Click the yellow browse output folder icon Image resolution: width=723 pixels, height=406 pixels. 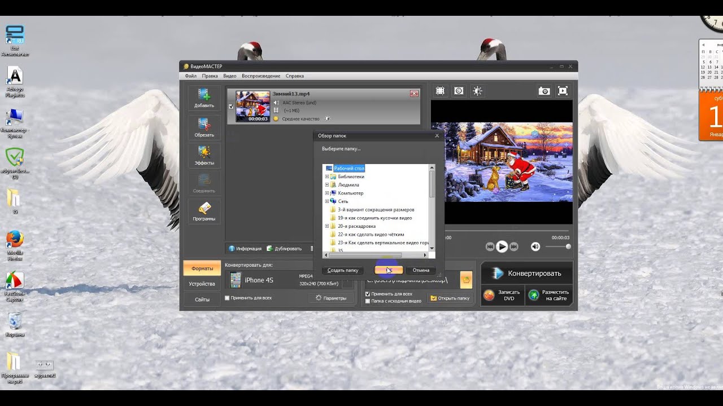coord(466,280)
